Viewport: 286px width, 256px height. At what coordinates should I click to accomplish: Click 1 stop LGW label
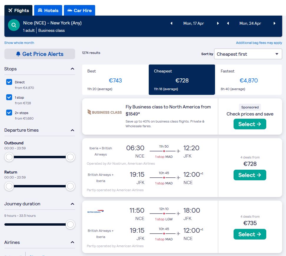point(164,219)
